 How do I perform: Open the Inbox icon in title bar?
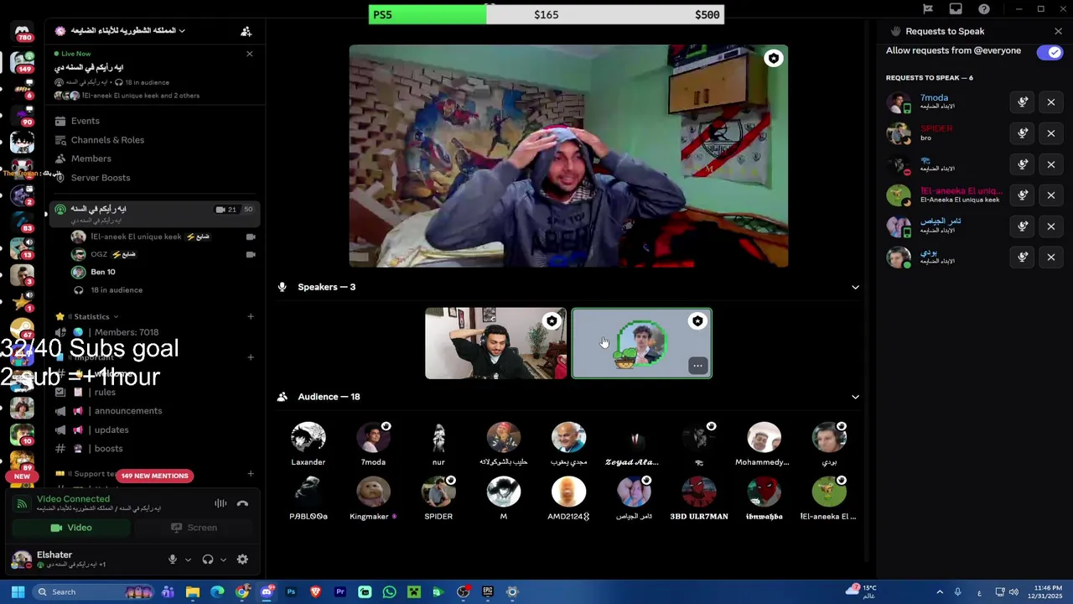[x=956, y=9]
